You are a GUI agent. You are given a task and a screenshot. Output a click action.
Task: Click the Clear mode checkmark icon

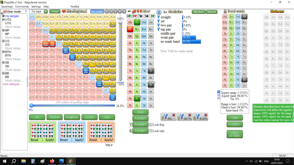[5, 12]
